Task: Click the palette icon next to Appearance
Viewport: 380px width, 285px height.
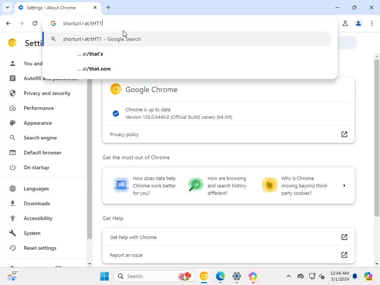Action: [x=13, y=123]
